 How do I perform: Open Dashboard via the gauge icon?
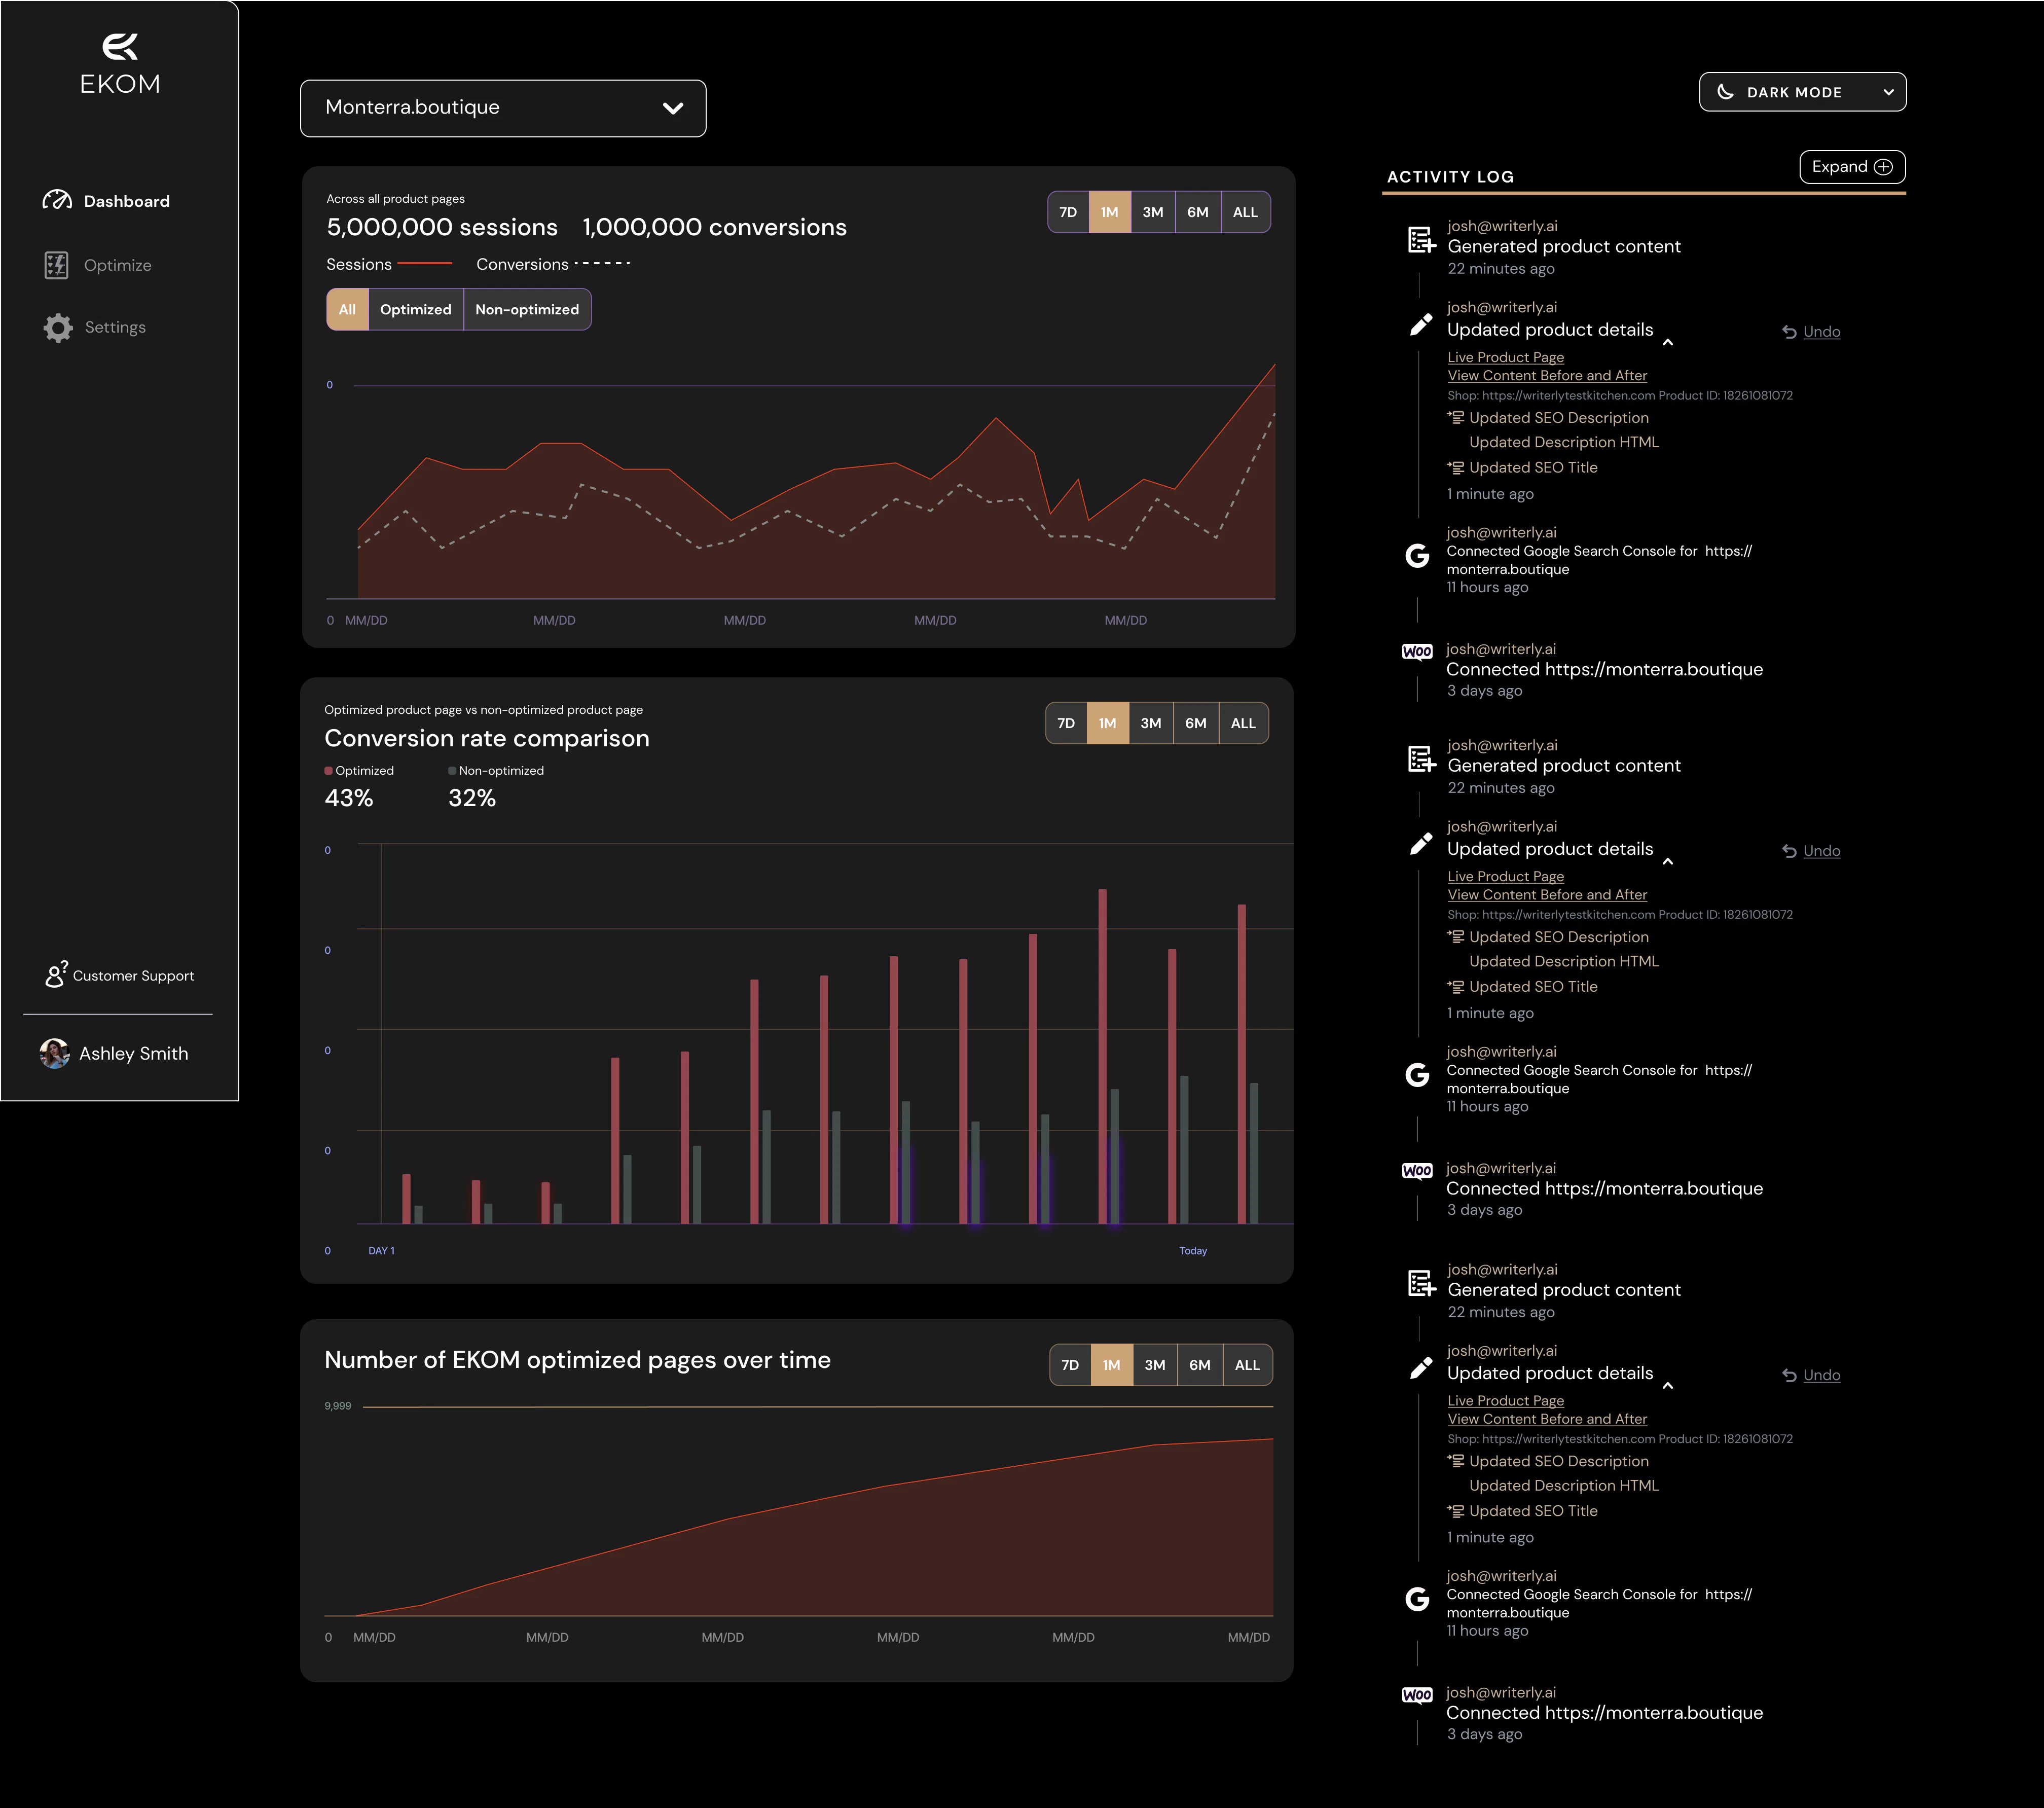point(57,200)
